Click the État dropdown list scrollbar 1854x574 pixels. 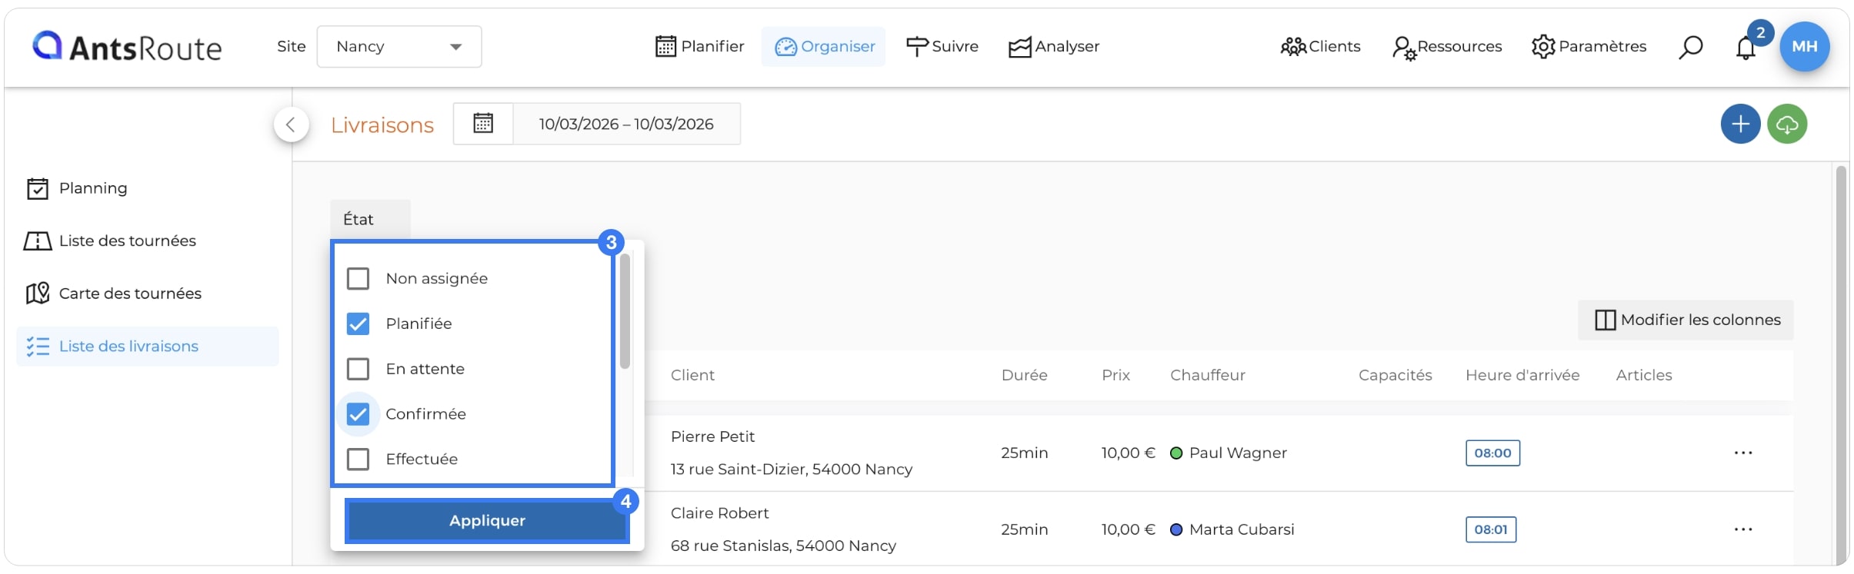coord(625,311)
